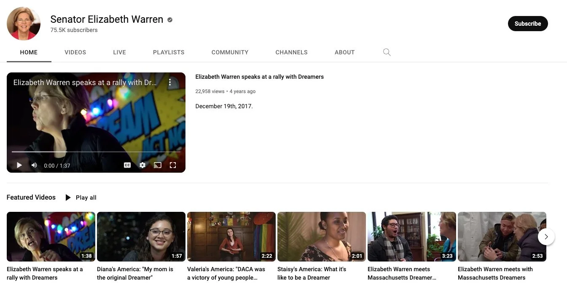Open the title link beside the player
This screenshot has width=567, height=283.
(x=259, y=77)
